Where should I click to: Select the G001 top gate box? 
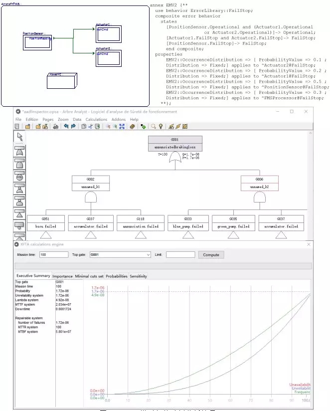pyautogui.click(x=175, y=143)
